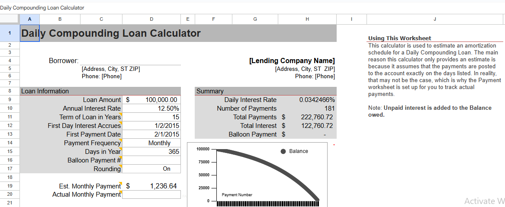Click the Using This Worksheet heading
This screenshot has width=505, height=207.
click(400, 38)
